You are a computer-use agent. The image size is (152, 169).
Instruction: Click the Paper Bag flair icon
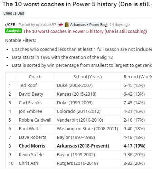(x=67, y=25)
